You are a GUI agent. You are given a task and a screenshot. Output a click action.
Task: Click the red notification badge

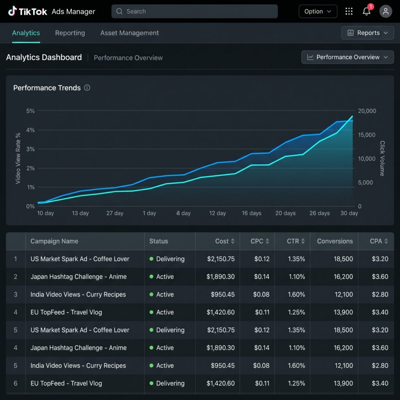pyautogui.click(x=370, y=7)
